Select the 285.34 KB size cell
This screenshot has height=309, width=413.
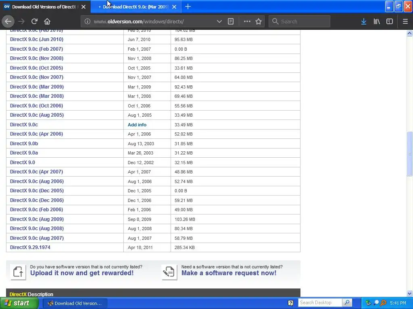point(236,247)
